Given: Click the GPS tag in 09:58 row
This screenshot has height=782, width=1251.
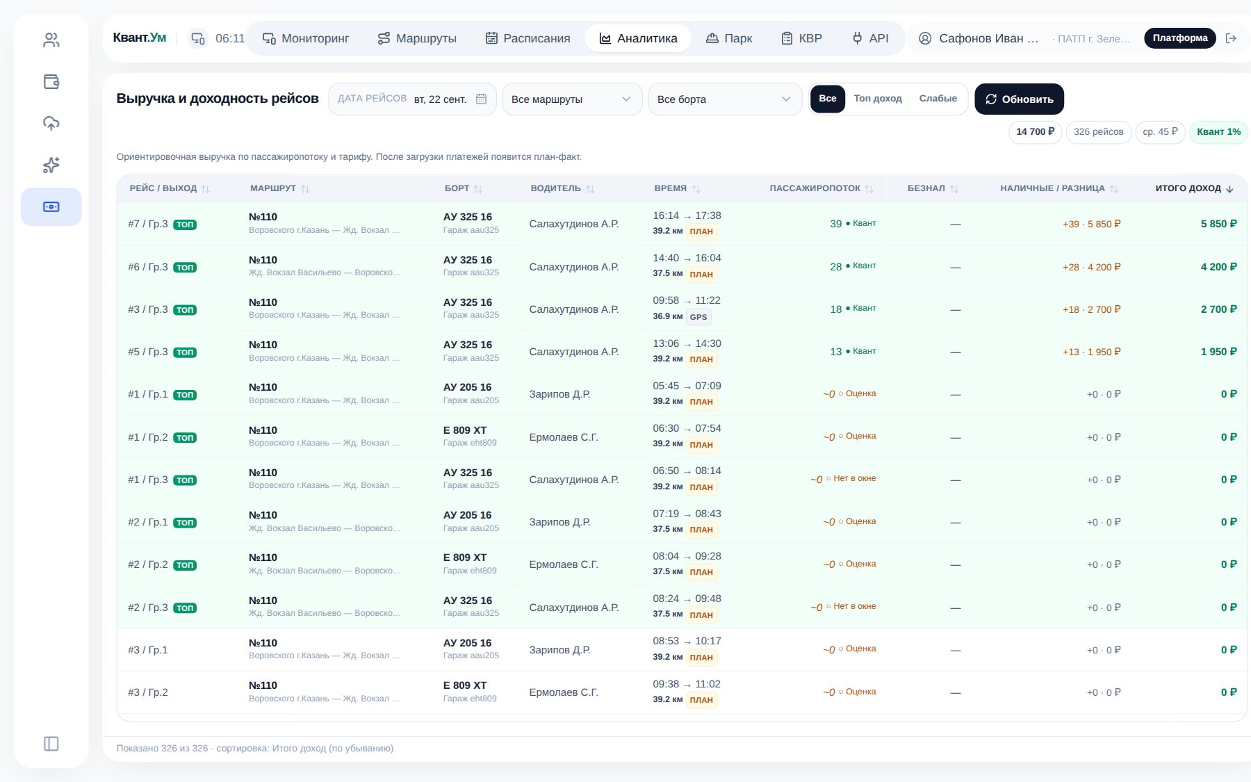Looking at the screenshot, I should pos(698,317).
